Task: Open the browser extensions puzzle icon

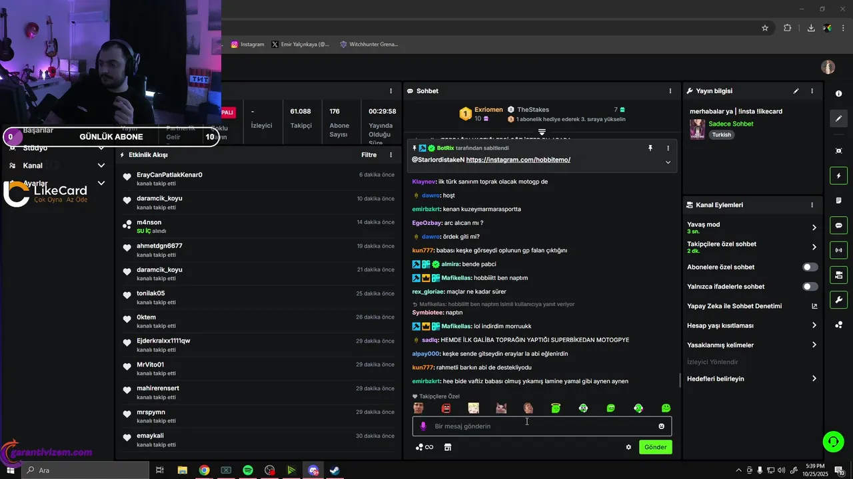Action: [788, 28]
